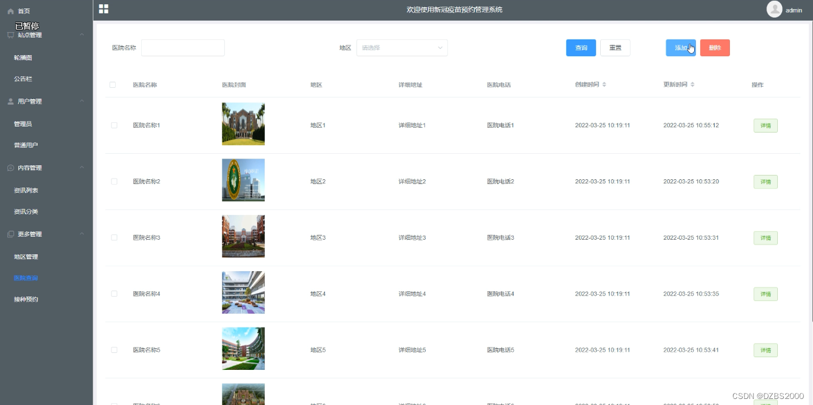Open the admin avatar icon

click(x=774, y=9)
